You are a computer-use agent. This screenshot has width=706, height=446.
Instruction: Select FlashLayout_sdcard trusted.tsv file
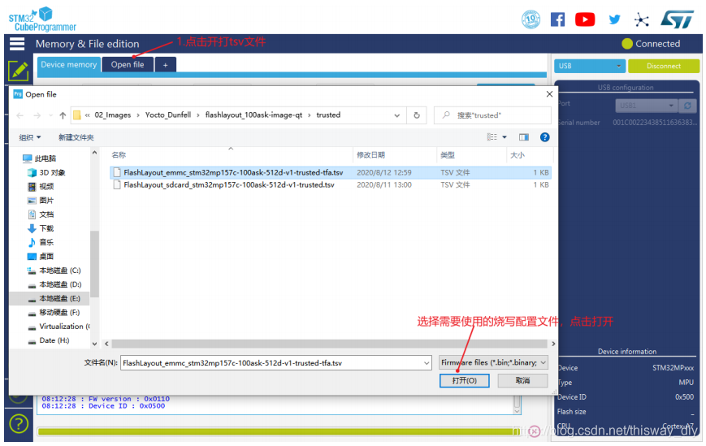tap(331, 185)
